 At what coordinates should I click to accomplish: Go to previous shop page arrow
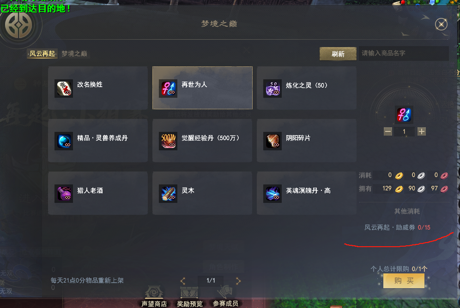coord(183,281)
